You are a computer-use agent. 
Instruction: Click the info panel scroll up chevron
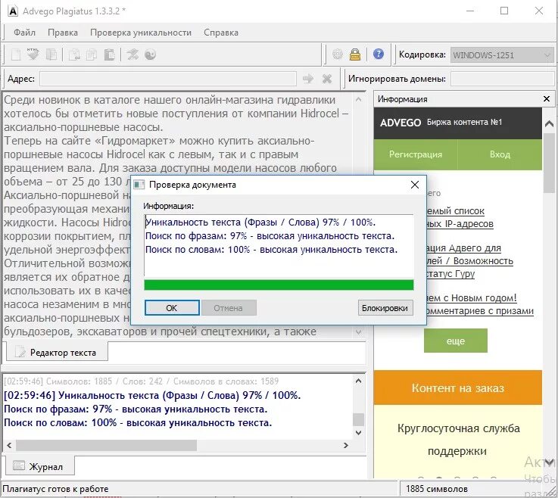click(549, 123)
